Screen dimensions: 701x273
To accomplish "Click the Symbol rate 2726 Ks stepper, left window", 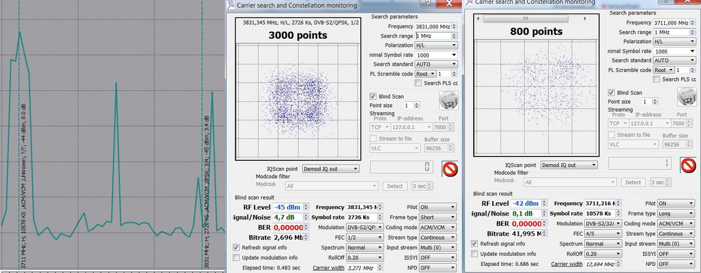I will [x=380, y=217].
